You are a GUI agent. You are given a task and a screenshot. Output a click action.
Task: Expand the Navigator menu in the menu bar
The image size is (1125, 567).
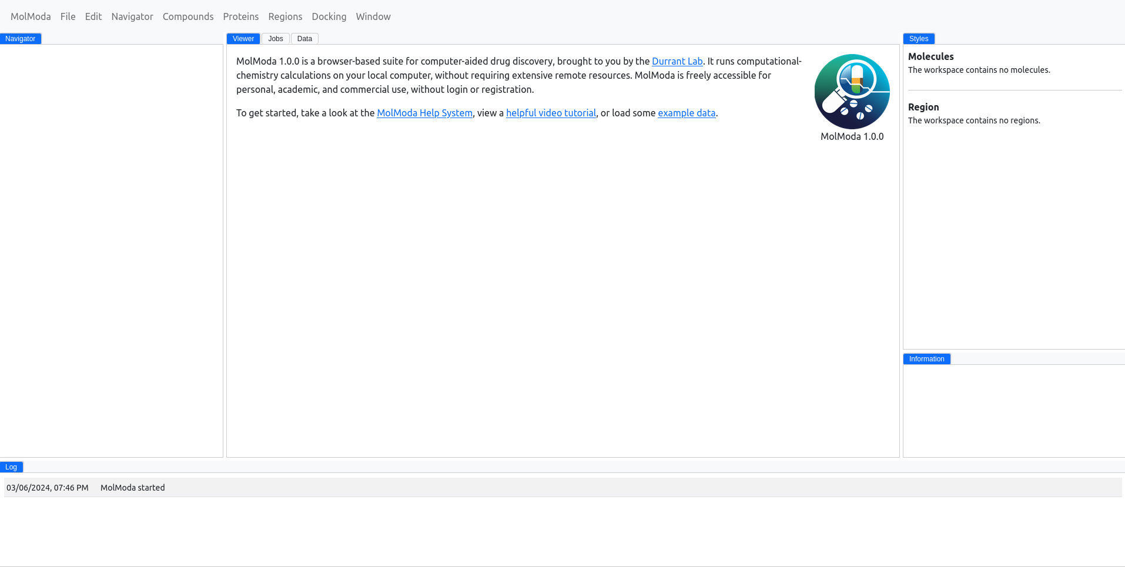[132, 16]
